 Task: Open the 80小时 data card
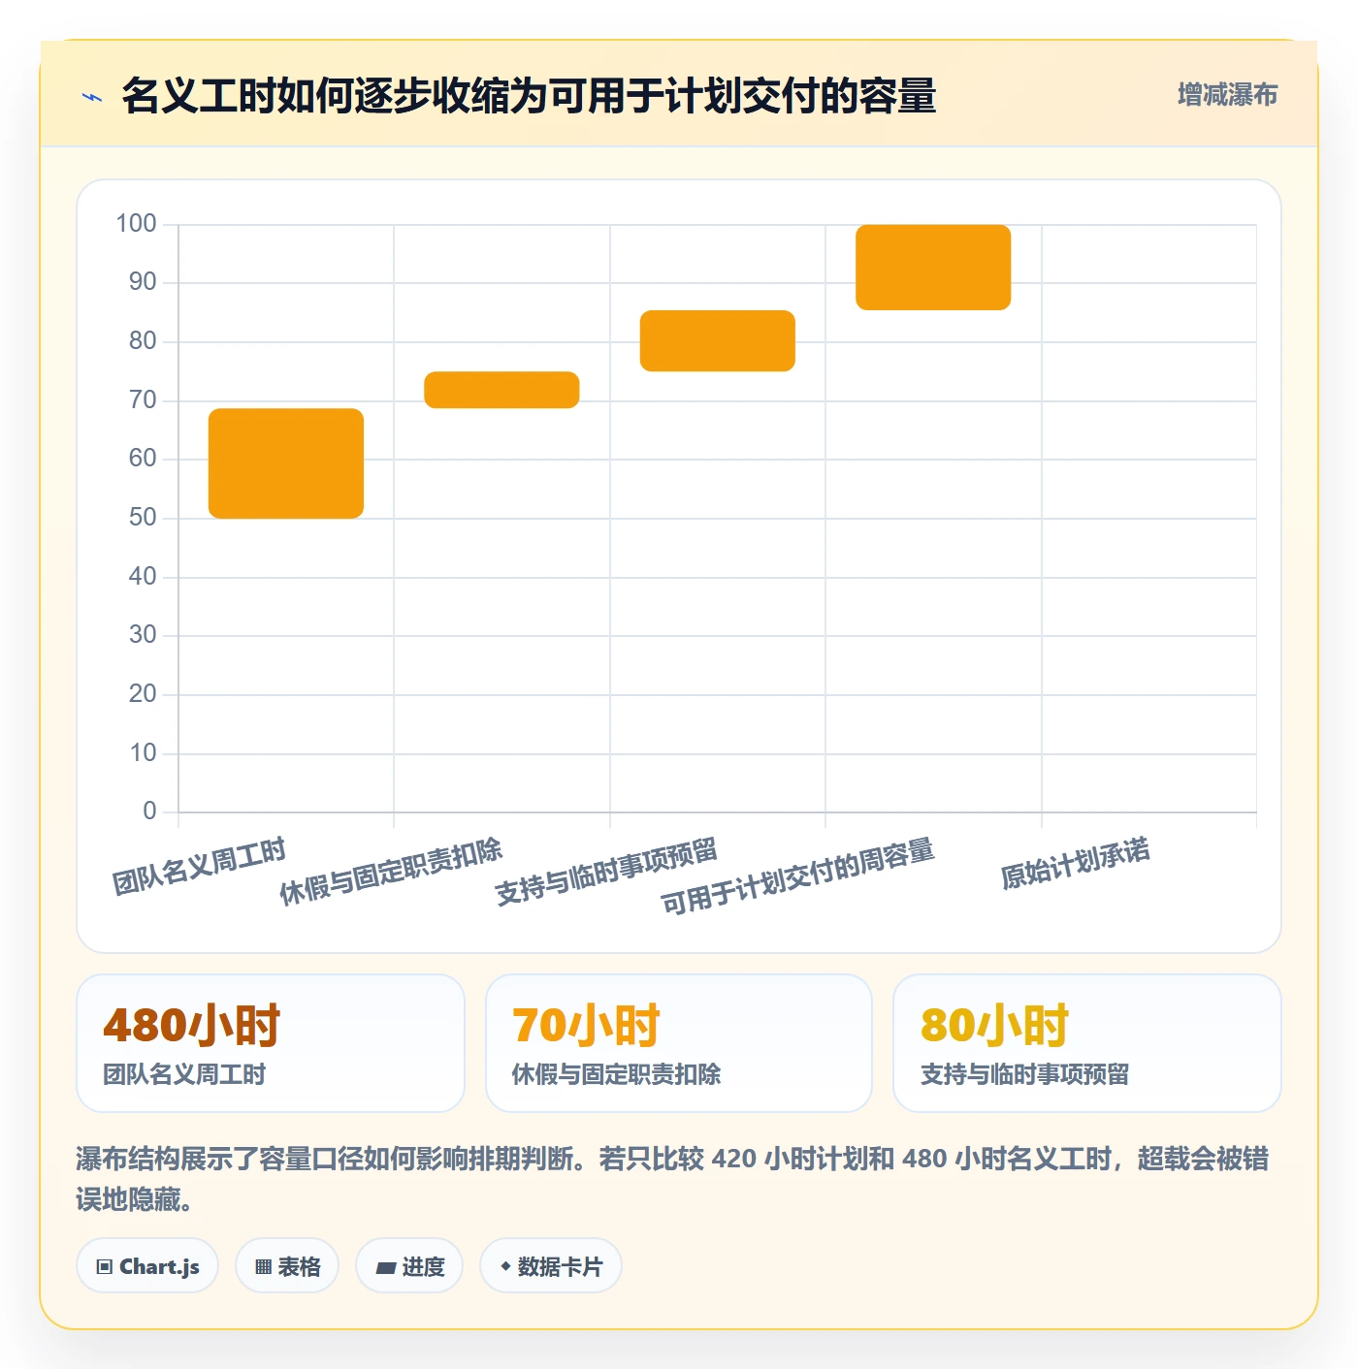[x=1087, y=1043]
